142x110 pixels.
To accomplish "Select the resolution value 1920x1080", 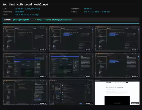I will tap(19, 12).
